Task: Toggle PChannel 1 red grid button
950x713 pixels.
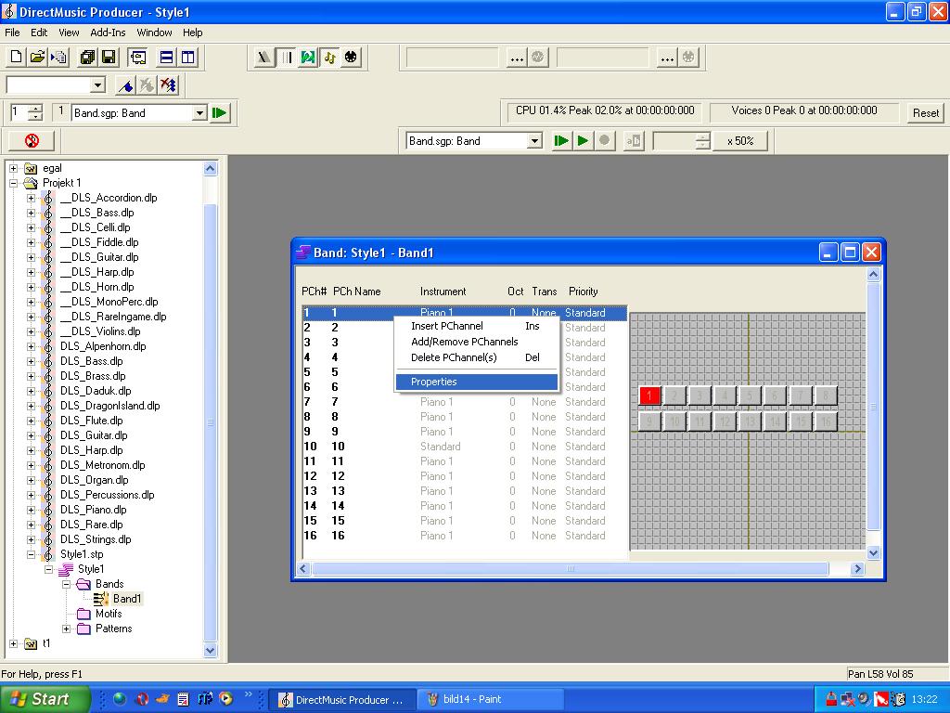Action: pos(650,396)
